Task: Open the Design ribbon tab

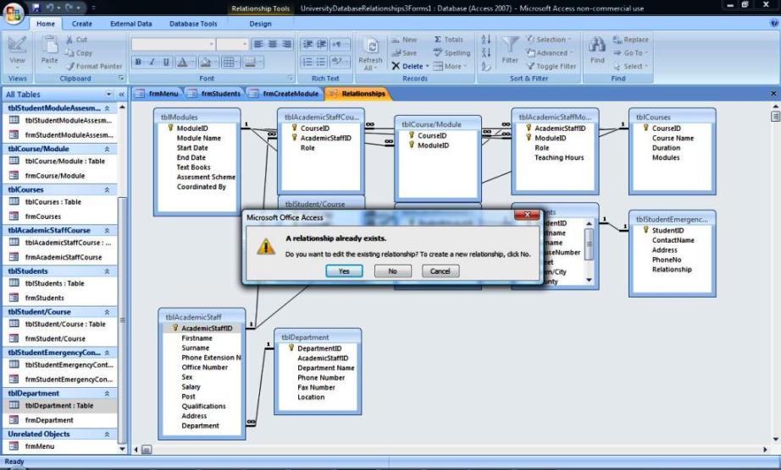Action: coord(261,24)
